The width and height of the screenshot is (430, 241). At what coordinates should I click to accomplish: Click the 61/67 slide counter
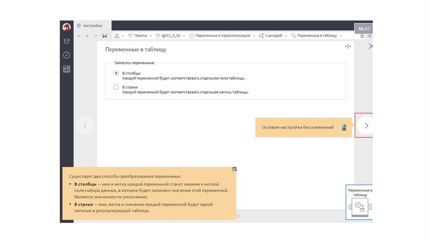pos(364,29)
